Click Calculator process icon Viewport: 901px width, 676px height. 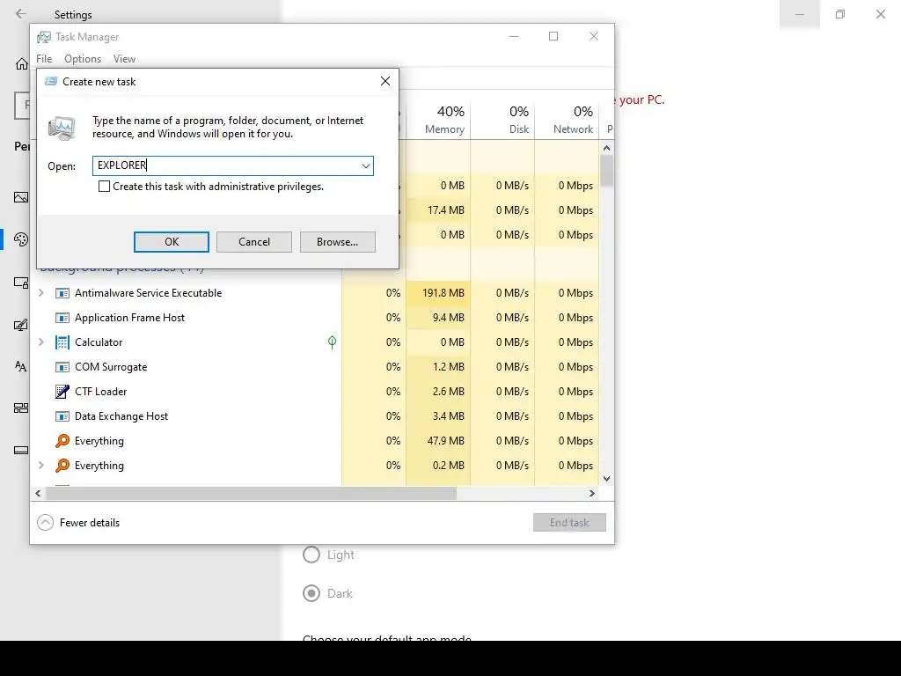coord(62,342)
